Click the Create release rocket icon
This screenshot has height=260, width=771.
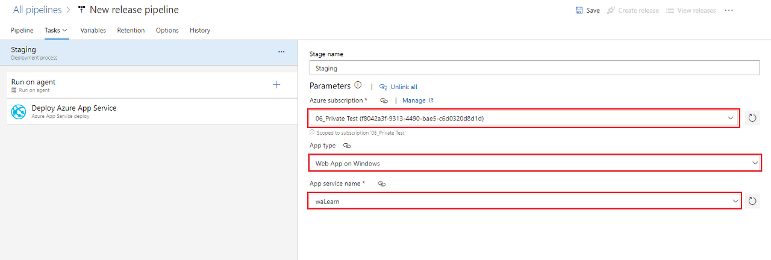coord(611,10)
